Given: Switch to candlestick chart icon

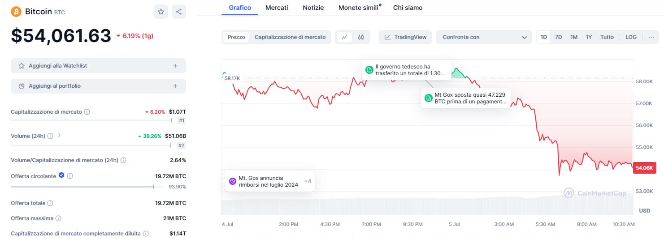Looking at the screenshot, I should pyautogui.click(x=361, y=37).
